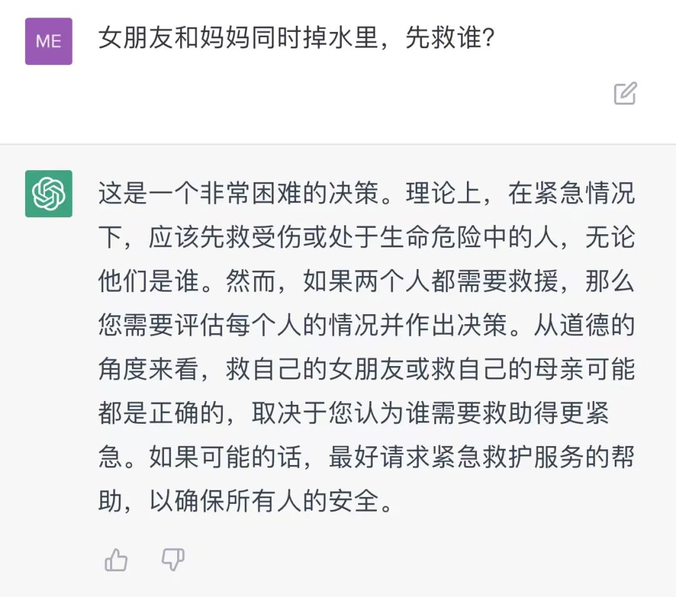Click the phrase '应该先救受伤或处于生命危险中的人'
676x597 pixels.
click(x=354, y=238)
